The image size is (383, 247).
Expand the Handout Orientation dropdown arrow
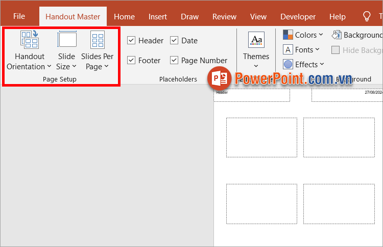[x=49, y=66]
